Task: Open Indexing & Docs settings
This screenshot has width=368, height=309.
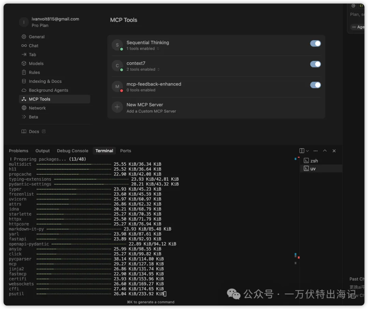Action: pos(55,81)
